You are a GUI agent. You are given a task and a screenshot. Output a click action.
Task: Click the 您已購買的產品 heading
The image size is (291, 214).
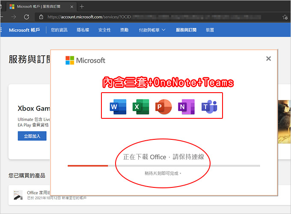pos(27,175)
